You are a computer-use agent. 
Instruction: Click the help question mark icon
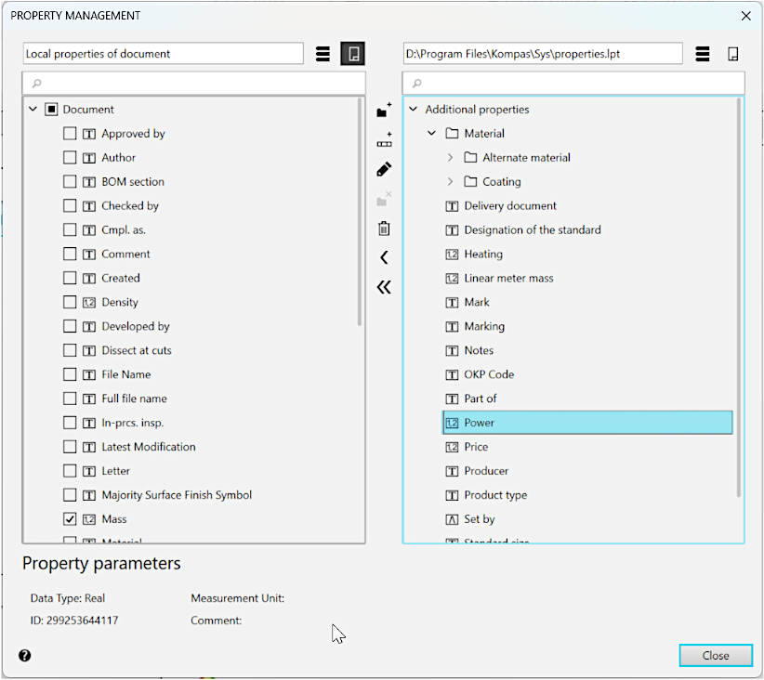[25, 655]
